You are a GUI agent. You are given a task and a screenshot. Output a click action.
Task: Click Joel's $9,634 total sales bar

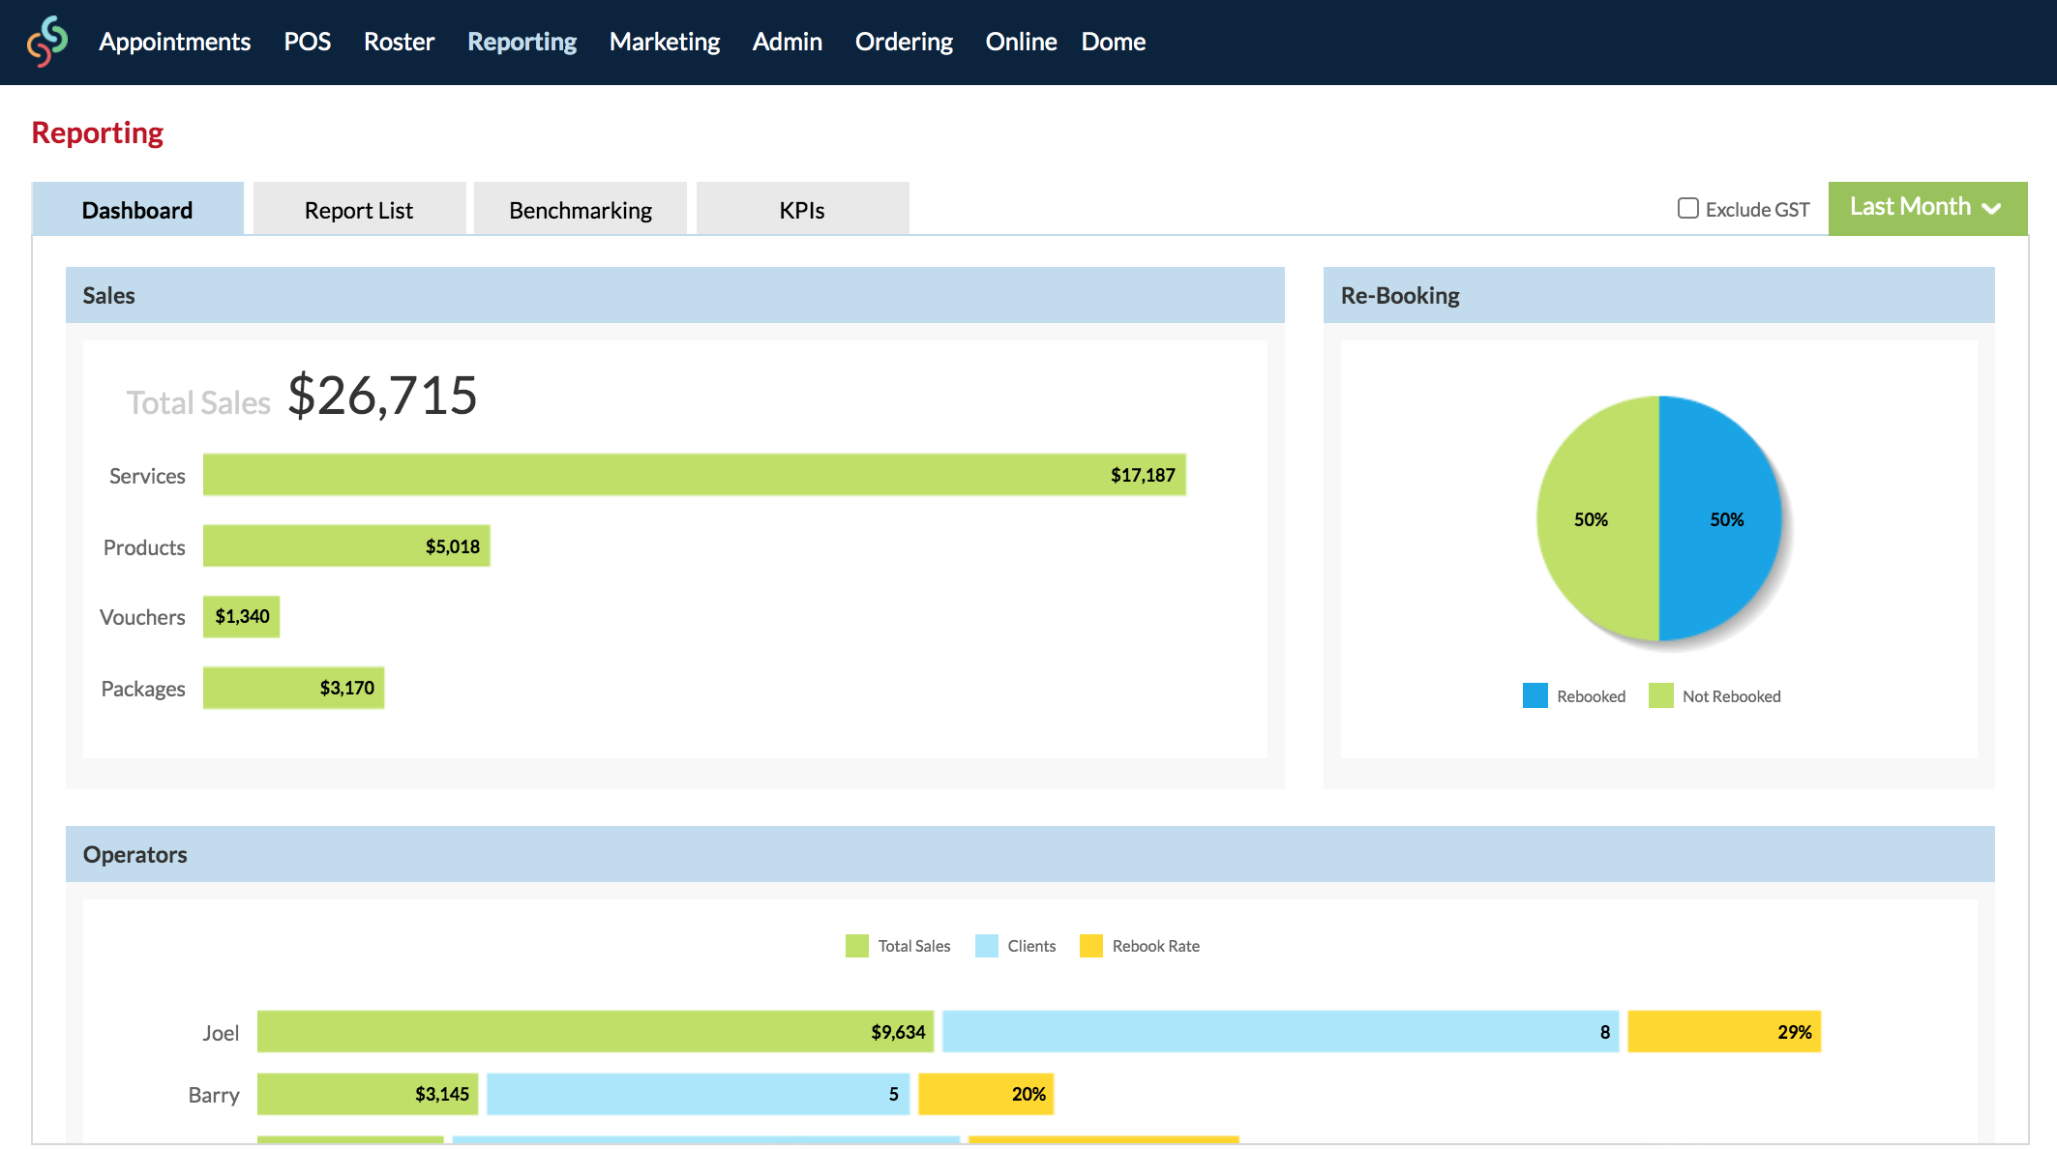tap(596, 1032)
